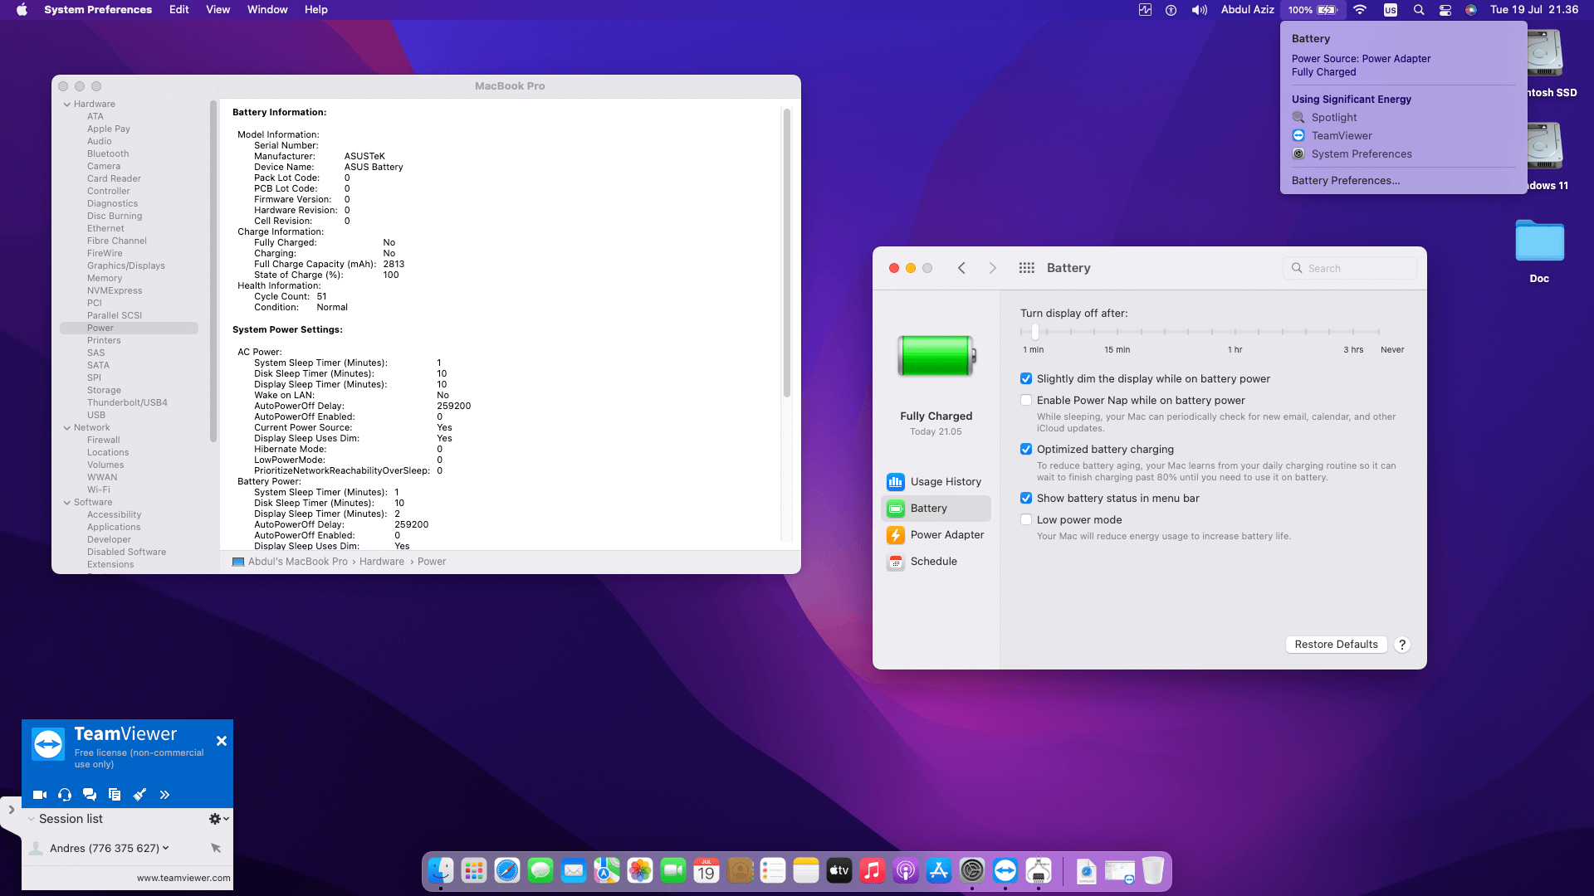Open TeamViewer file transfer documents icon
Screen dimensions: 1594x896
pyautogui.click(x=115, y=795)
